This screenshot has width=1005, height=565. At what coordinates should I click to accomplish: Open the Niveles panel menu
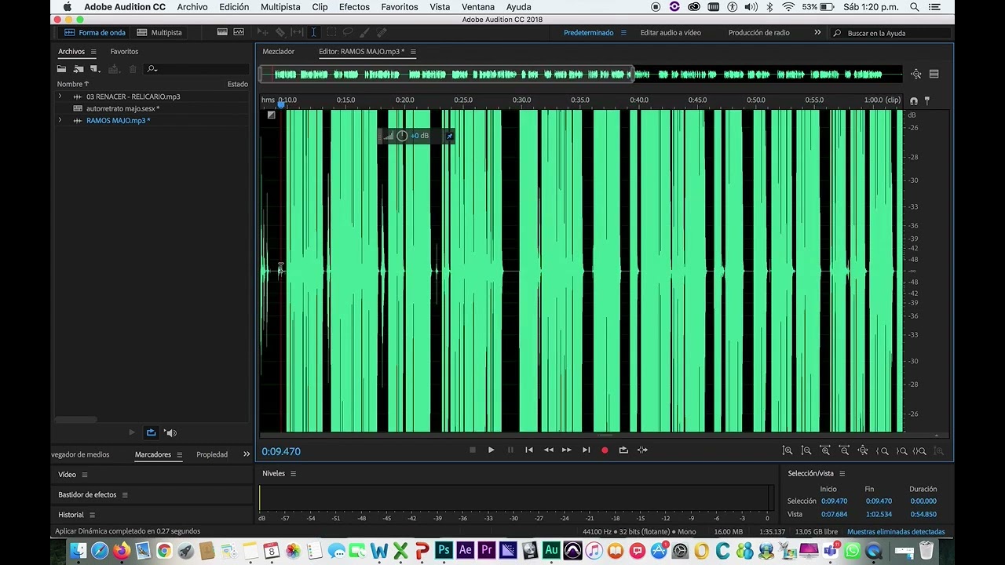(293, 473)
